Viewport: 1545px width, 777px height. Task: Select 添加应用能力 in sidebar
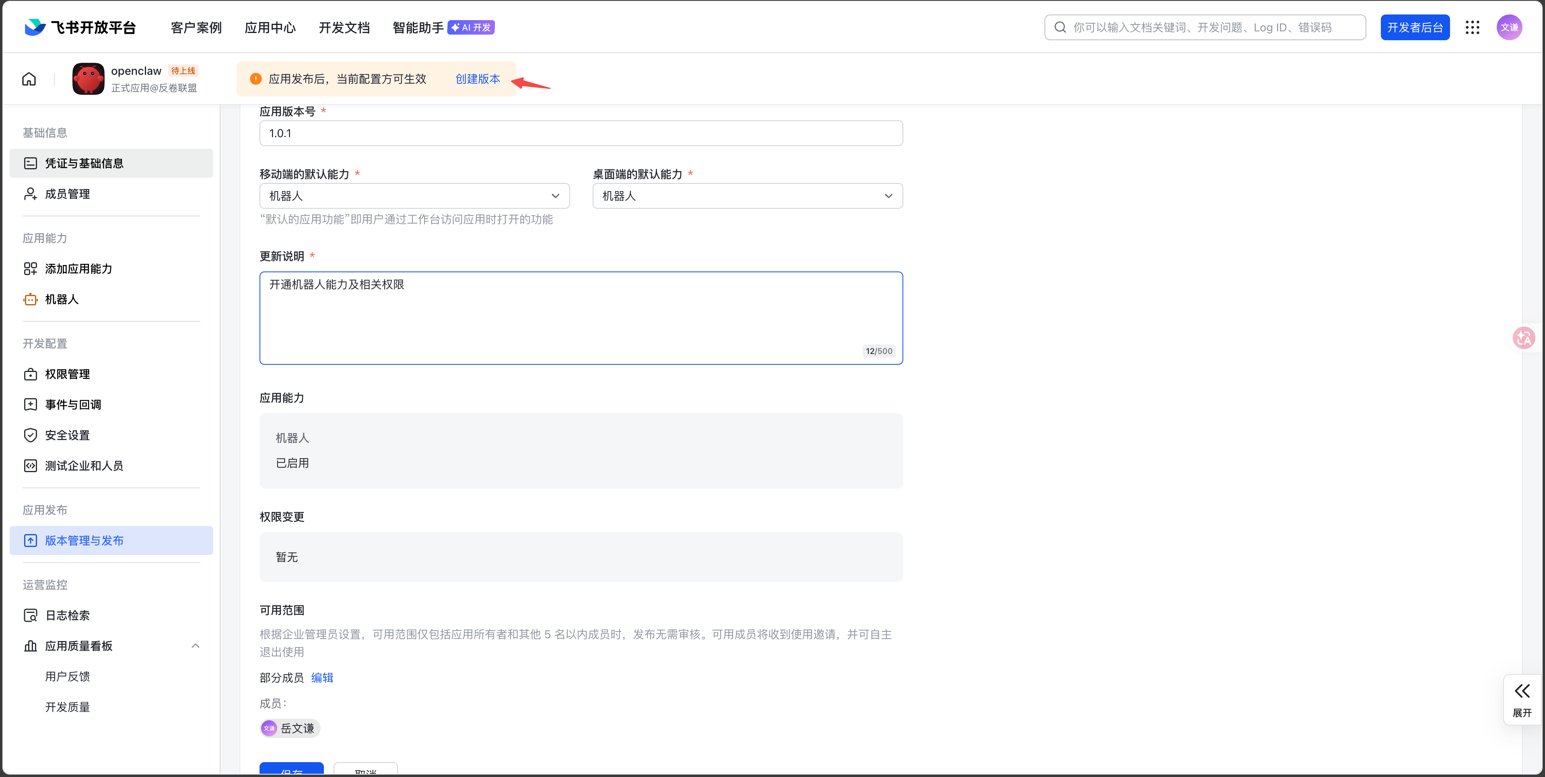click(111, 269)
